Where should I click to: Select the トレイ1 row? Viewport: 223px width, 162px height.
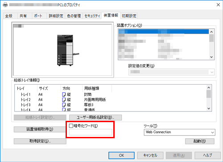[111, 94]
